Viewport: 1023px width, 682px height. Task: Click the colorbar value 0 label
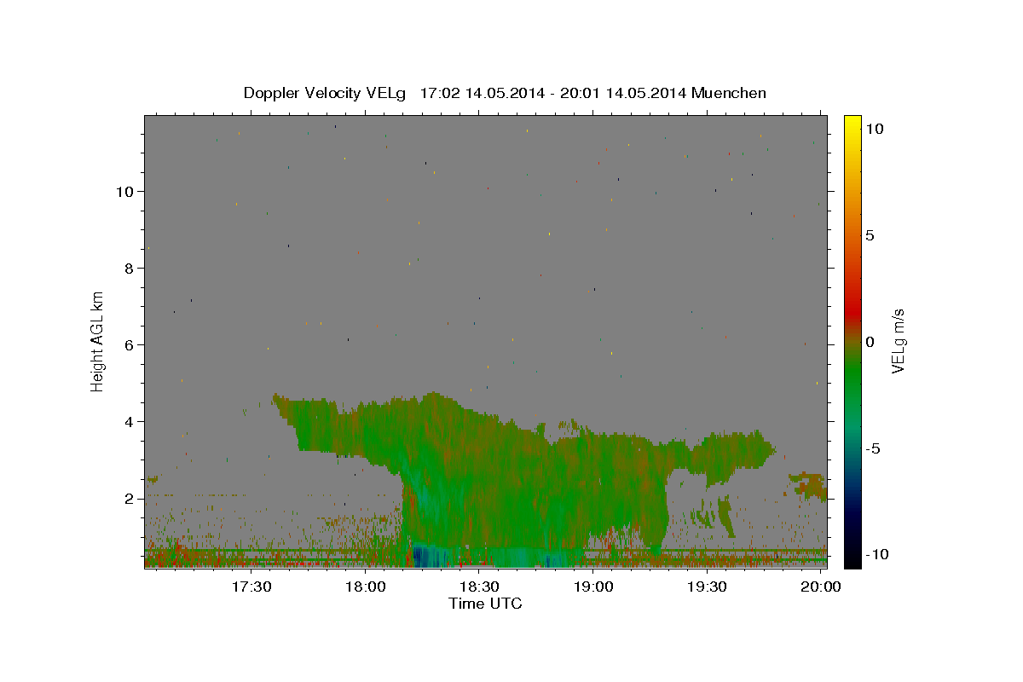click(870, 342)
